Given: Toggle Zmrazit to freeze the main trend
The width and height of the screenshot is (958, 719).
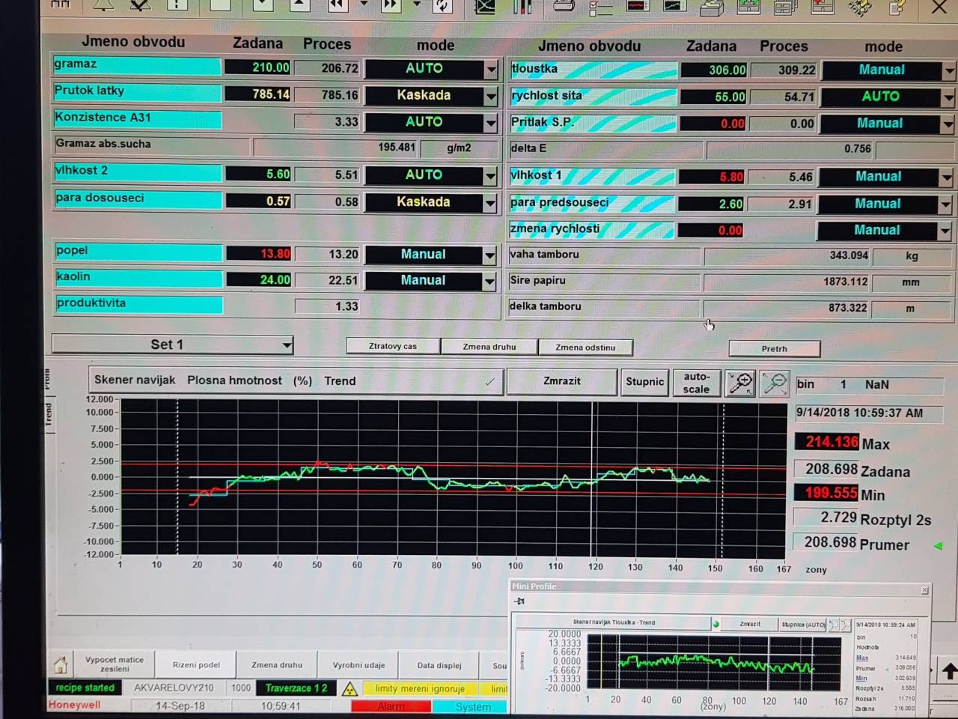Looking at the screenshot, I should coord(561,381).
